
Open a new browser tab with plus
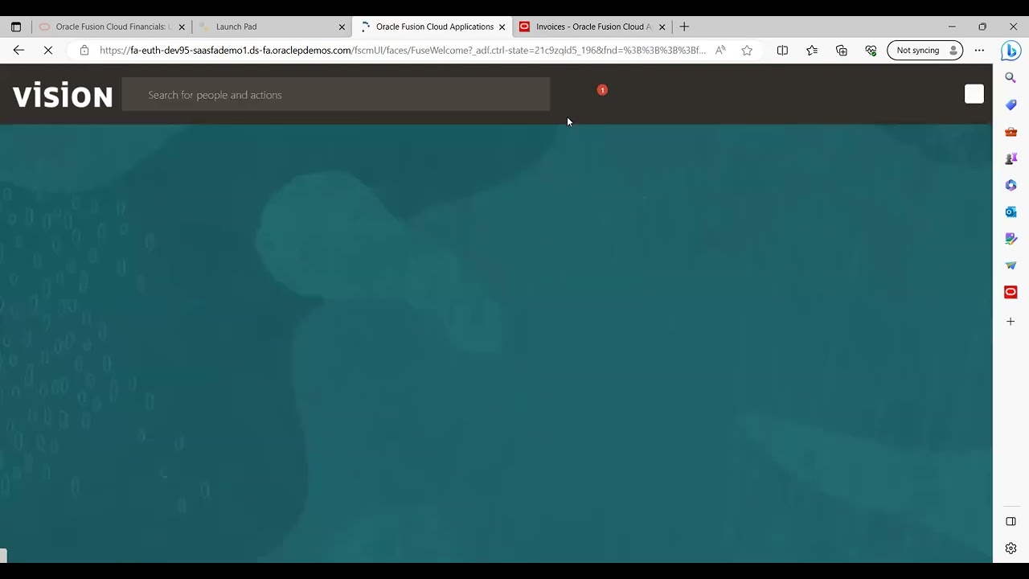pyautogui.click(x=684, y=27)
